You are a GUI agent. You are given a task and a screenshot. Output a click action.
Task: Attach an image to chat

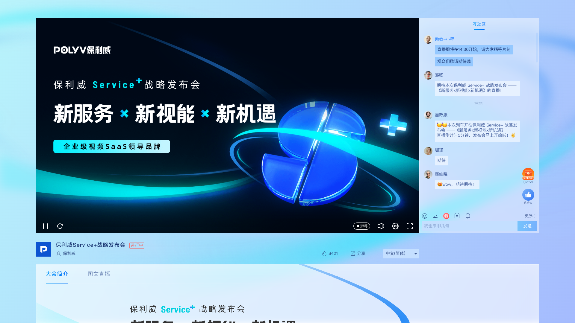(435, 216)
